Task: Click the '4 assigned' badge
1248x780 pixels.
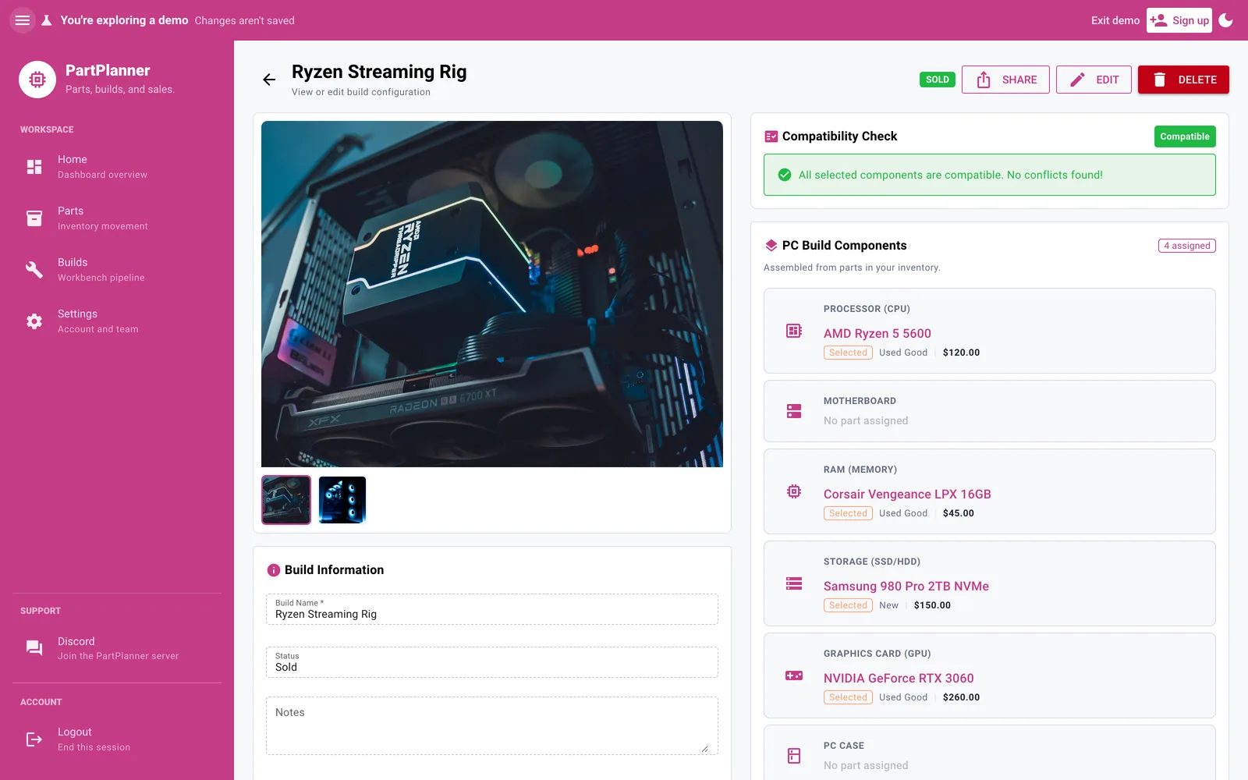Action: click(x=1187, y=246)
